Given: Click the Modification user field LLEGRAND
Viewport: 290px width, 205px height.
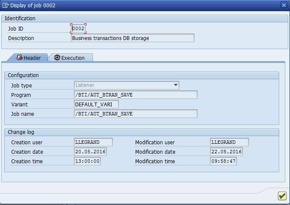Looking at the screenshot, I should [229, 142].
